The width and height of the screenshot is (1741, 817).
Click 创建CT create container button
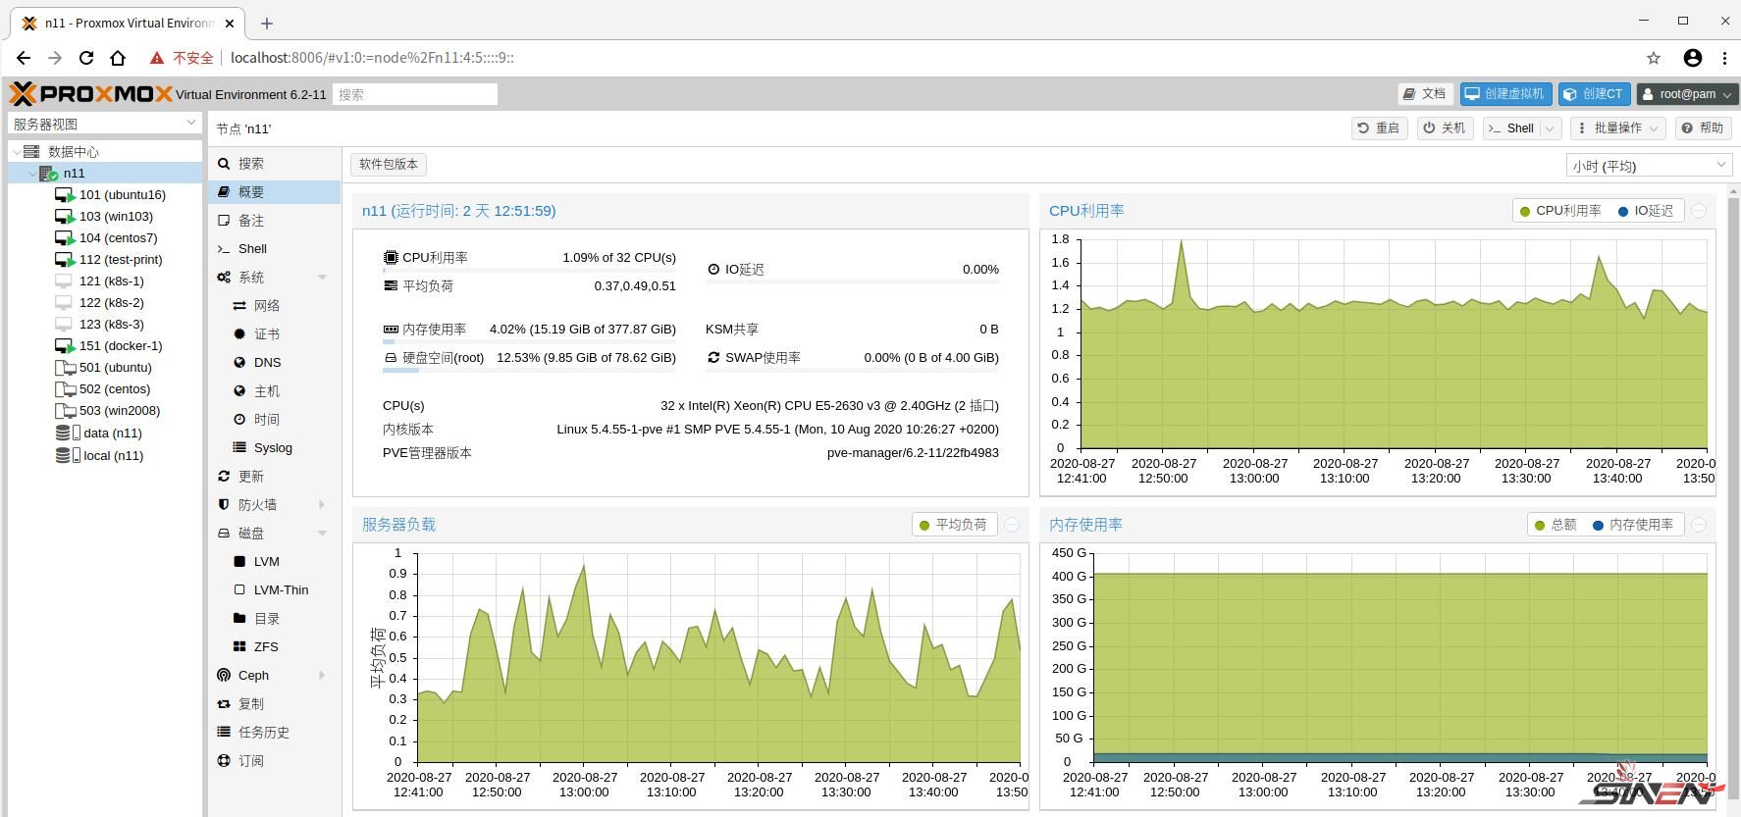click(x=1594, y=94)
